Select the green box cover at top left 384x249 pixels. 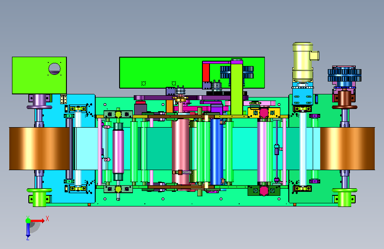pyautogui.click(x=39, y=75)
